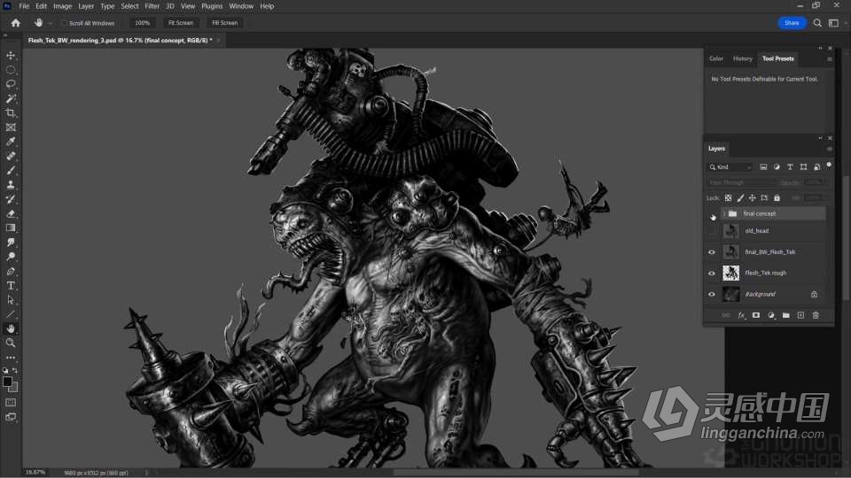Select the Elliptical Marquee tool

click(11, 70)
